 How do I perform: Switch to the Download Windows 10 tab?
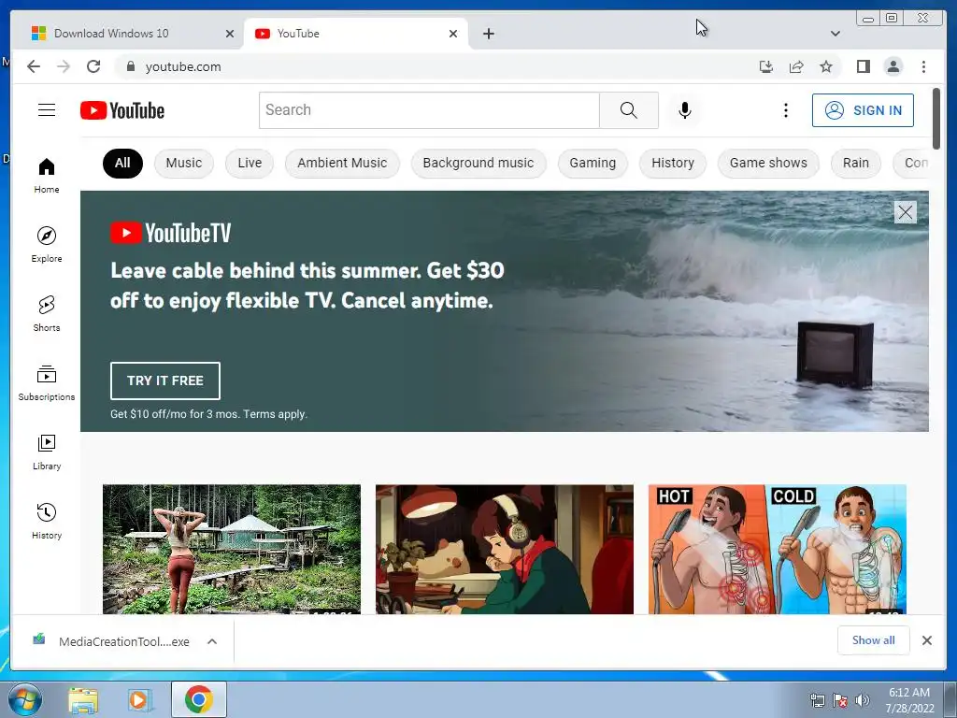point(131,34)
